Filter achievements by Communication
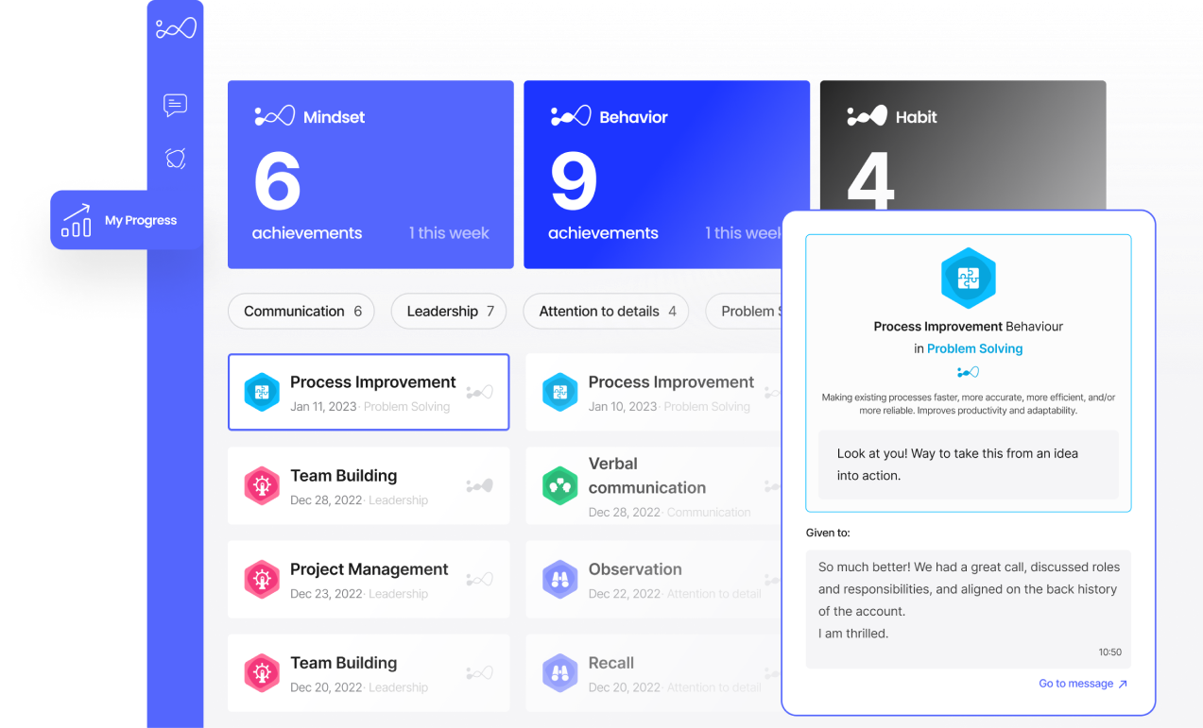Screen dimensions: 1203x728 pos(301,311)
